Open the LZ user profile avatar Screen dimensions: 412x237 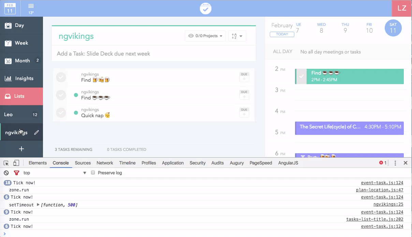(x=402, y=8)
